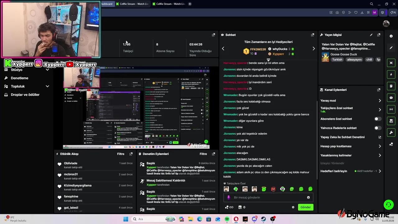Open the profile avatar at top right
Image resolution: width=398 pixels, height=224 pixels.
(x=386, y=24)
